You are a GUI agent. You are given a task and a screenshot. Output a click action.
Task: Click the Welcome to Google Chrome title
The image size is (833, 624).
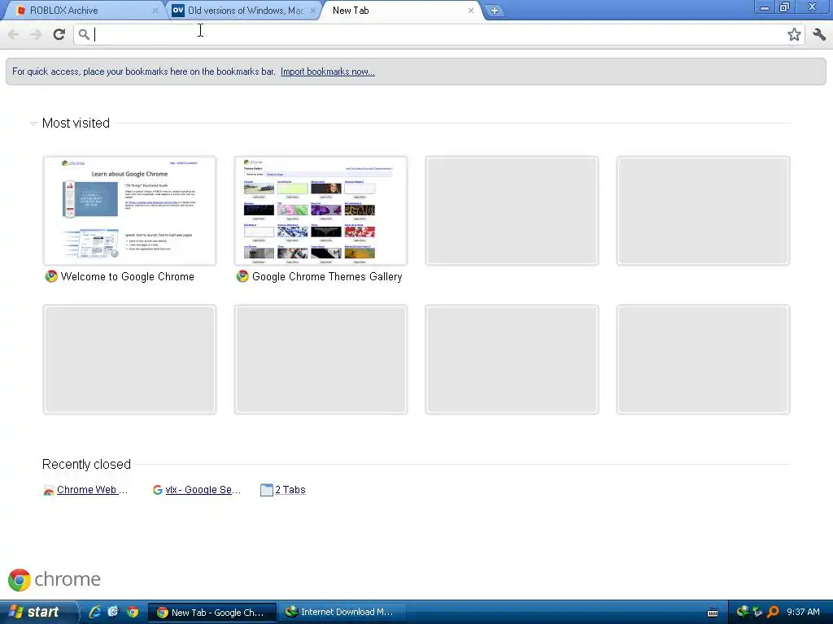128,276
